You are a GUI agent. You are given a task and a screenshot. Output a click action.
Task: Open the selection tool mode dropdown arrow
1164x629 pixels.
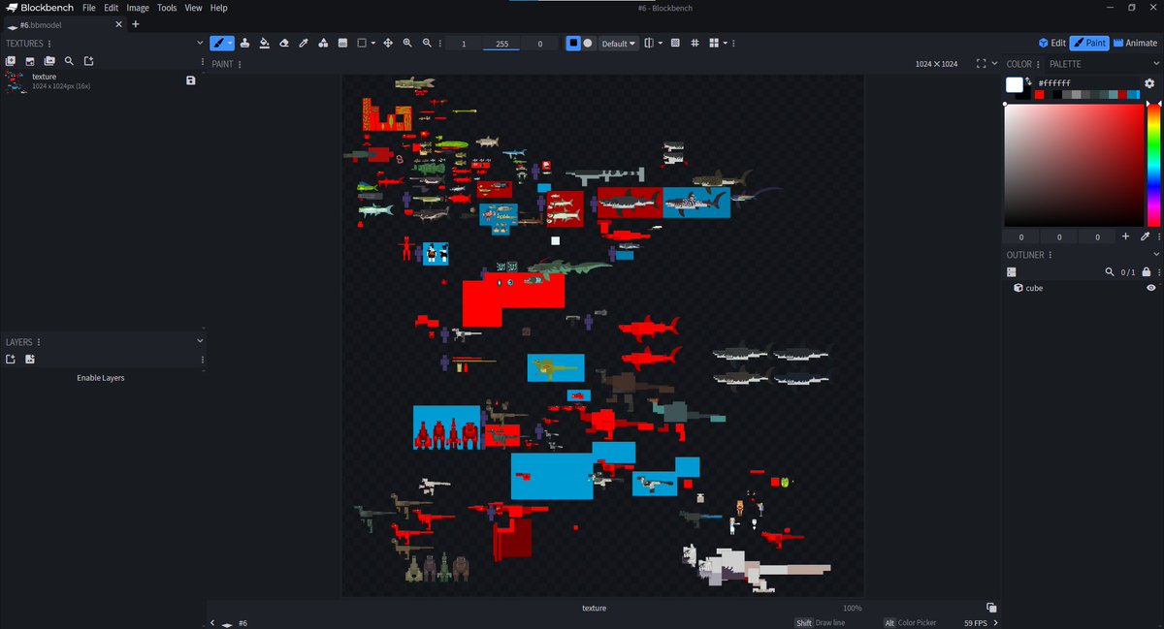pos(372,43)
